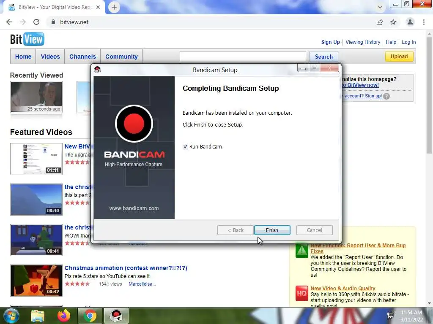Screen dimensions: 433x324
Task: Open the 01:11 featured video thumbnail
Action: tap(36, 159)
